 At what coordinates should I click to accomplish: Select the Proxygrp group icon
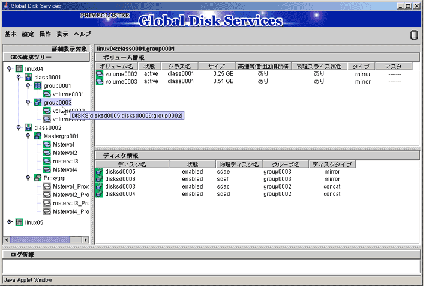pyautogui.click(x=38, y=178)
